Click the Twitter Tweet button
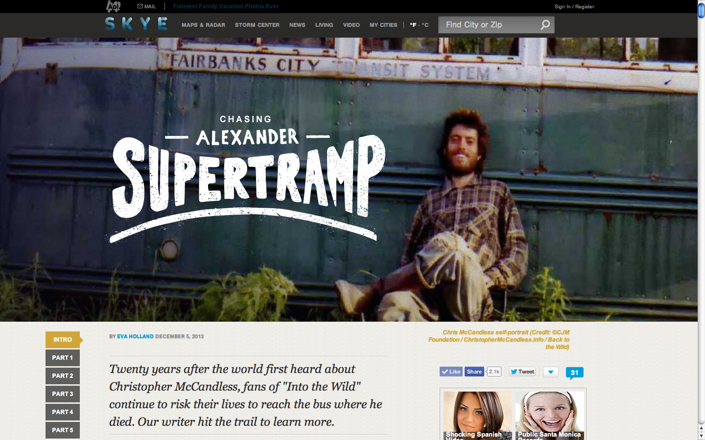 point(522,372)
